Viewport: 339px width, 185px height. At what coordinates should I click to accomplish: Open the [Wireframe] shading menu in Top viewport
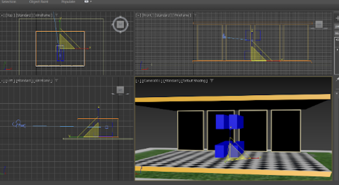tap(43, 15)
